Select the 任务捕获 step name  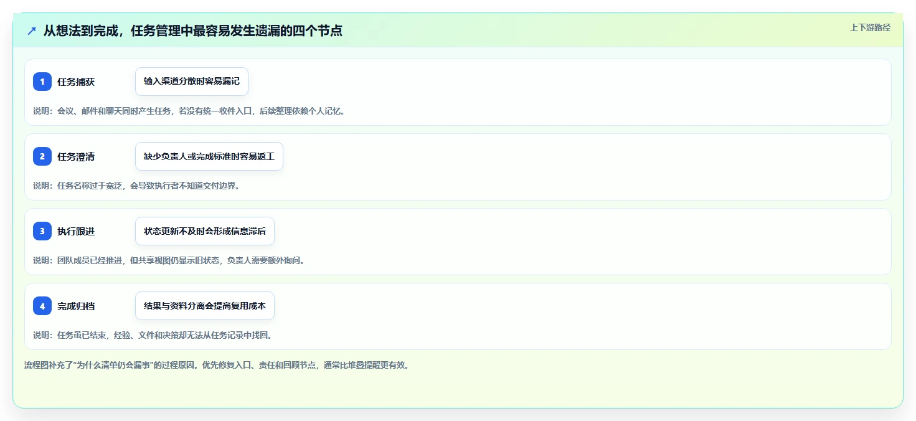pos(76,82)
